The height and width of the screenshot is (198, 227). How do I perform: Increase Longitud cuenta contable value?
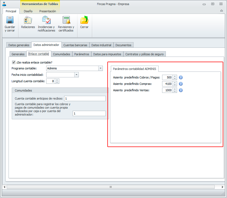pos(57,80)
